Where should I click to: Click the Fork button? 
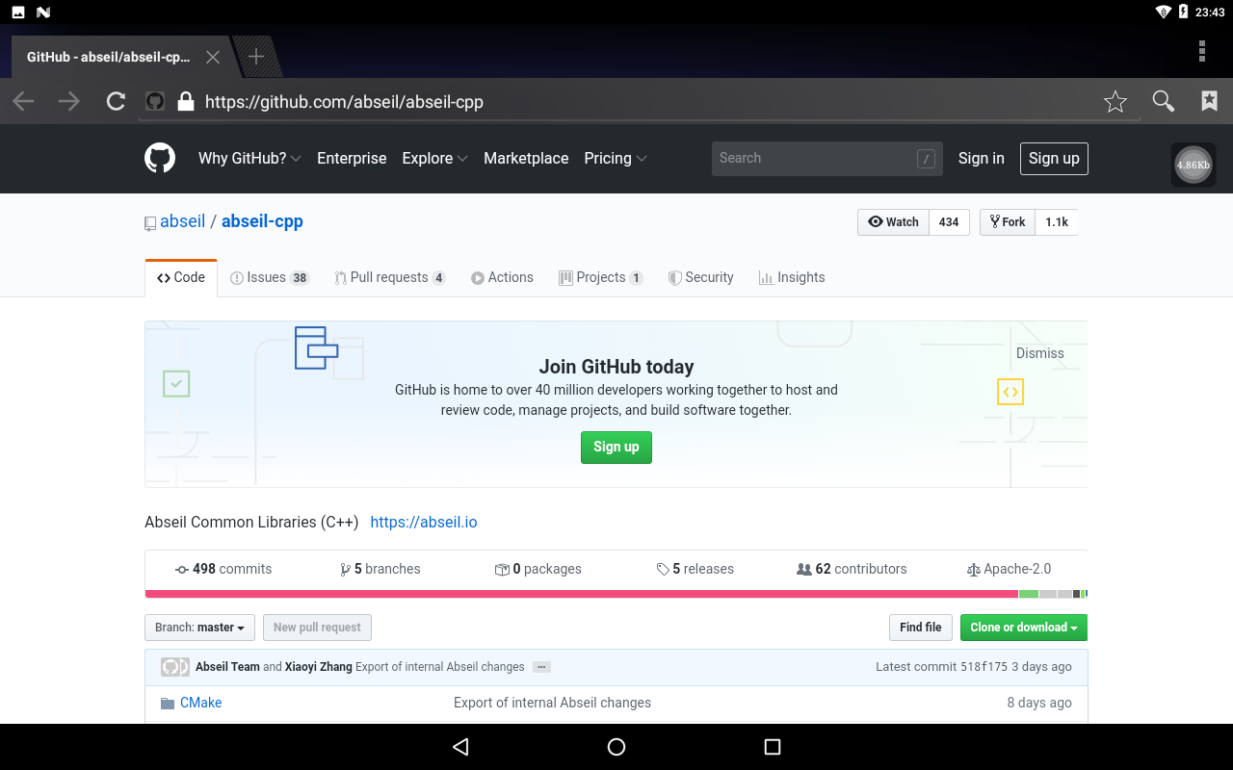(x=1007, y=222)
